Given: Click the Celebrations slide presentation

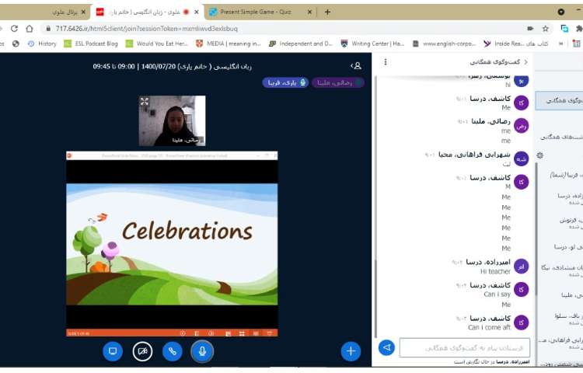Looking at the screenshot, I should tap(172, 244).
